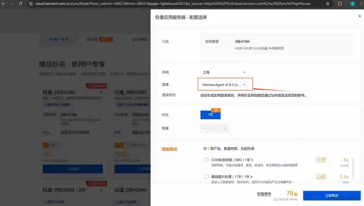364x206 pixels.
Task: Open the Chrome profile avatar
Action: (353, 4)
